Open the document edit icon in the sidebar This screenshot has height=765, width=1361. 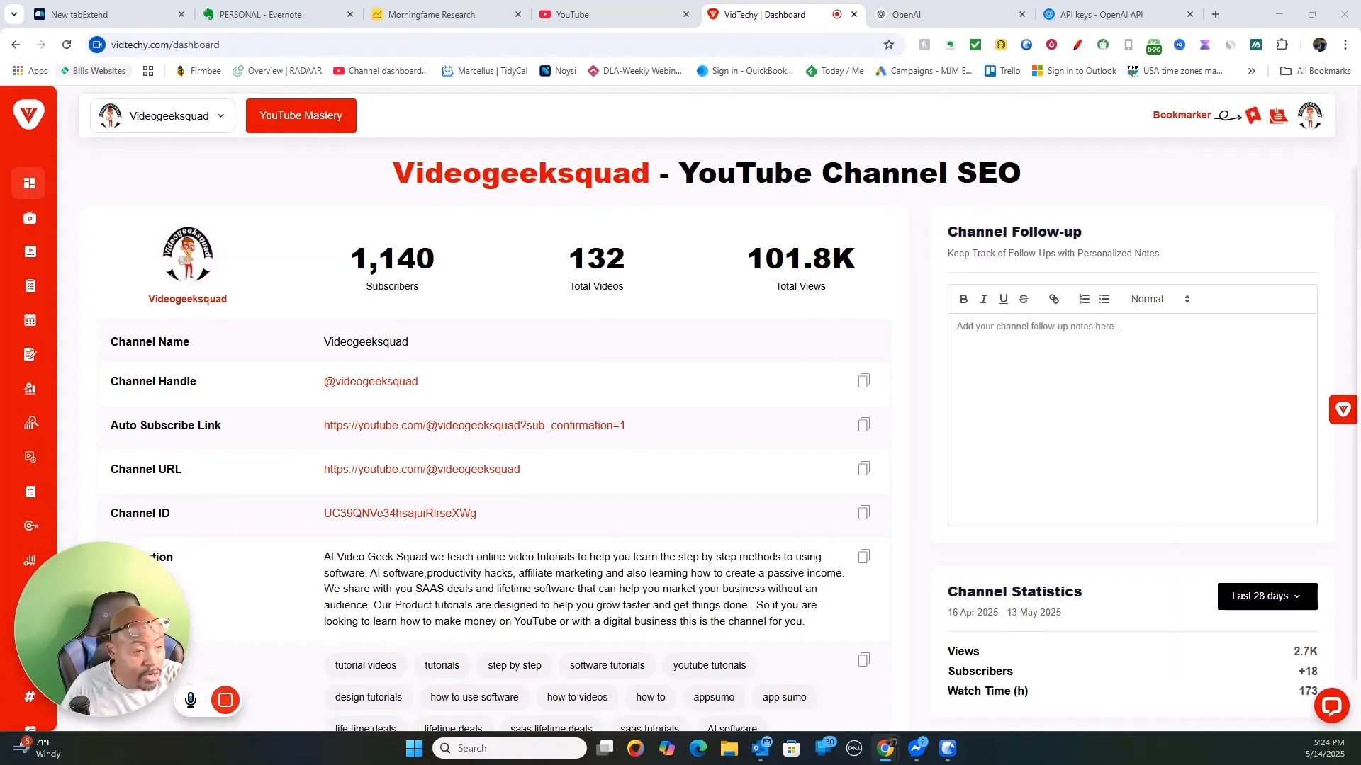[x=29, y=354]
